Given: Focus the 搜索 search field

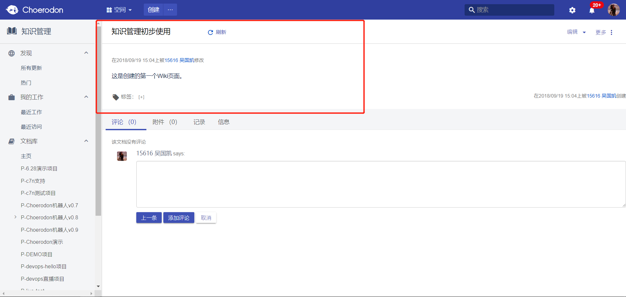Looking at the screenshot, I should (509, 10).
